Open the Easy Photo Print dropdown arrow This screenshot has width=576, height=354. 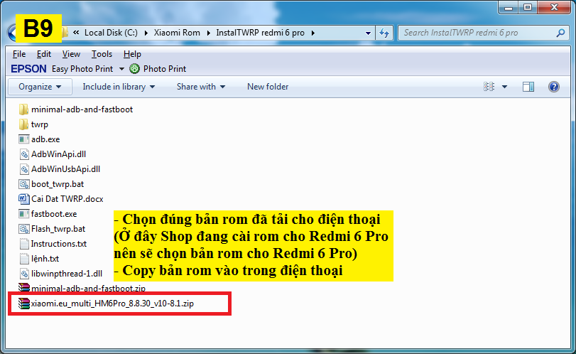121,69
